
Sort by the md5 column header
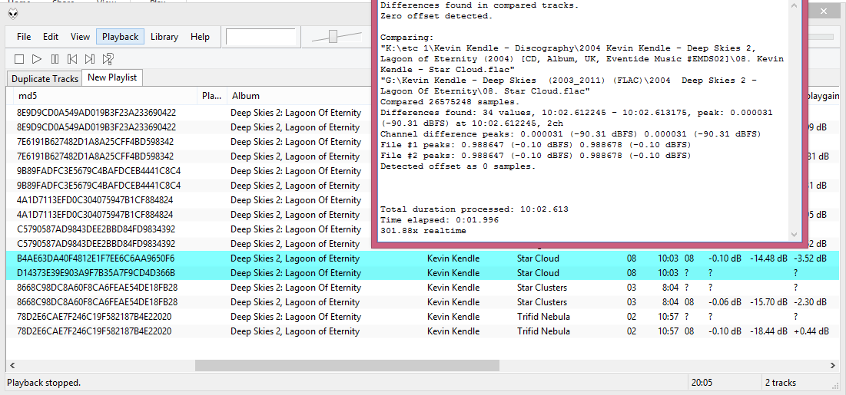(106, 96)
